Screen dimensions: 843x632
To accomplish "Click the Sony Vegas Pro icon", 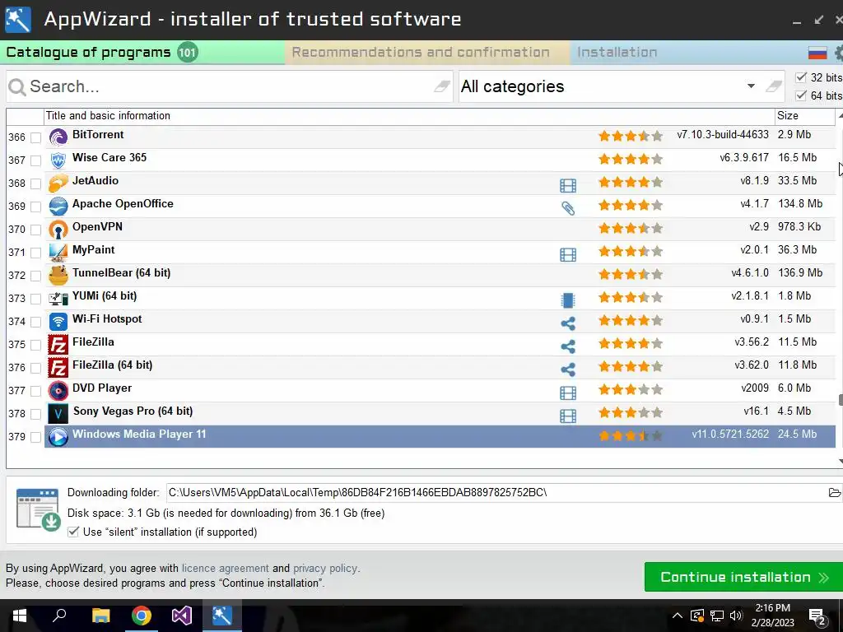I will [x=58, y=415].
